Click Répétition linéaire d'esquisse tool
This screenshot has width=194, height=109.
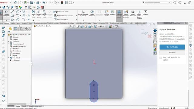click(x=63, y=16)
